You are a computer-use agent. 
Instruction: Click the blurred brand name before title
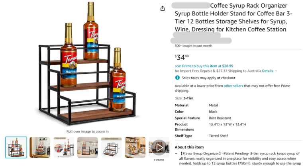click(x=190, y=6)
